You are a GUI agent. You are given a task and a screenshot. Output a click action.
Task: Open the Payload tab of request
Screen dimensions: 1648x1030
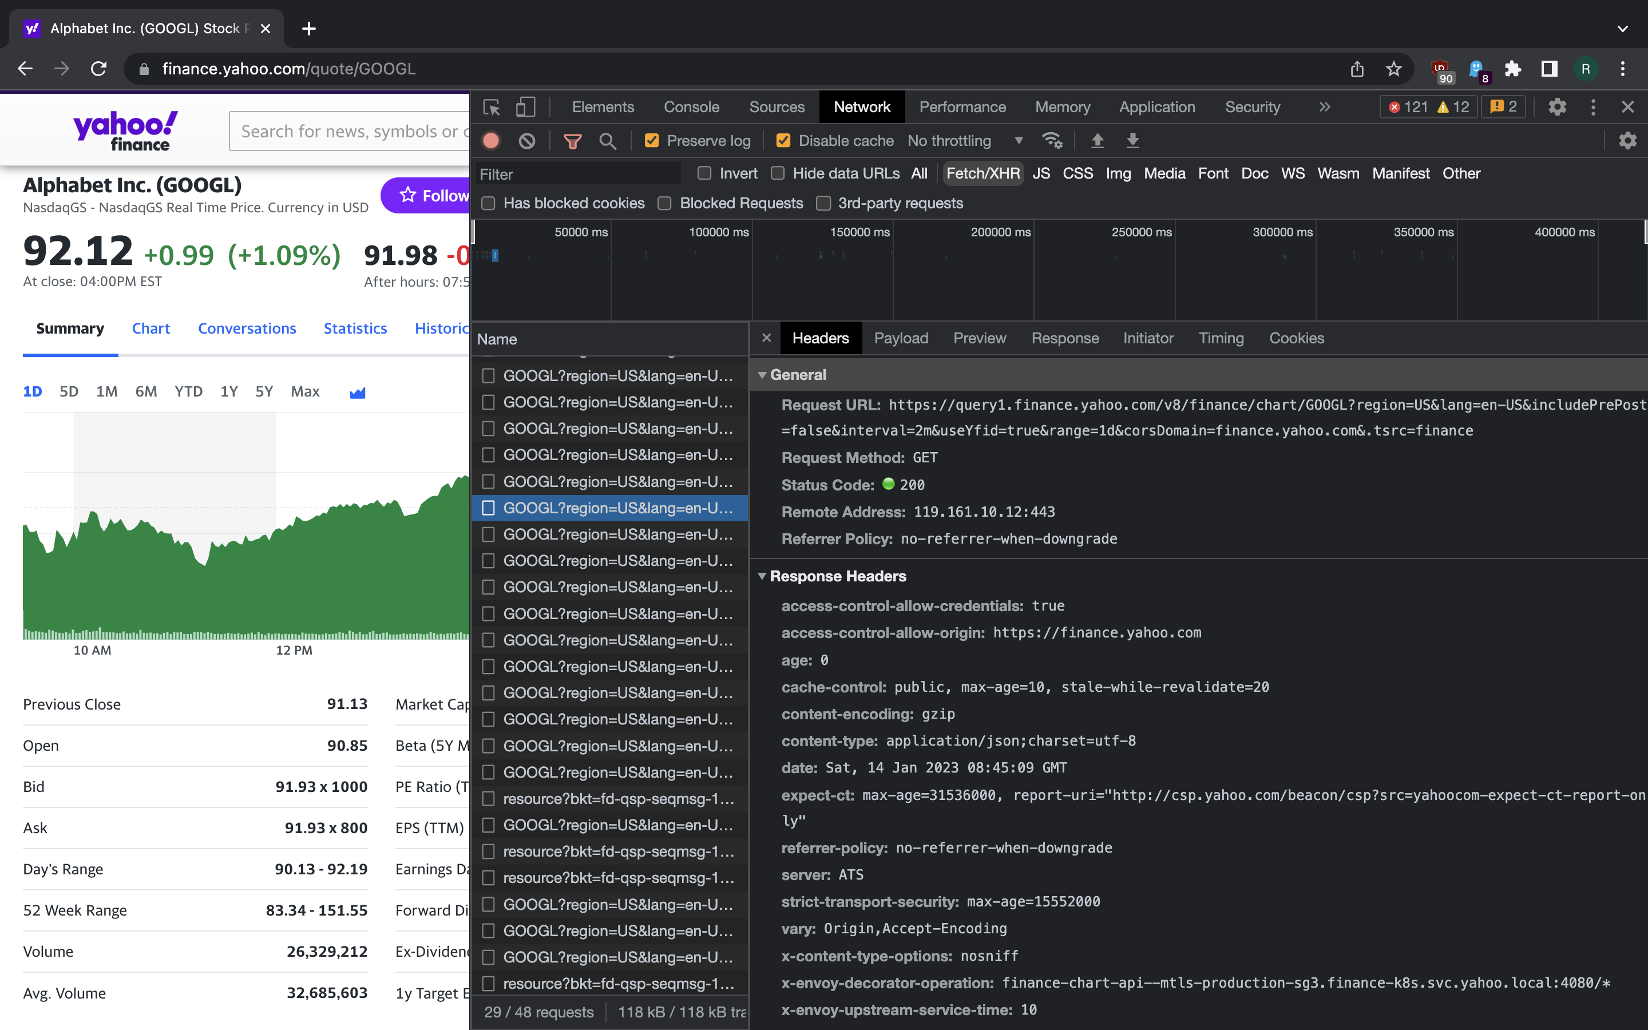[x=901, y=338]
